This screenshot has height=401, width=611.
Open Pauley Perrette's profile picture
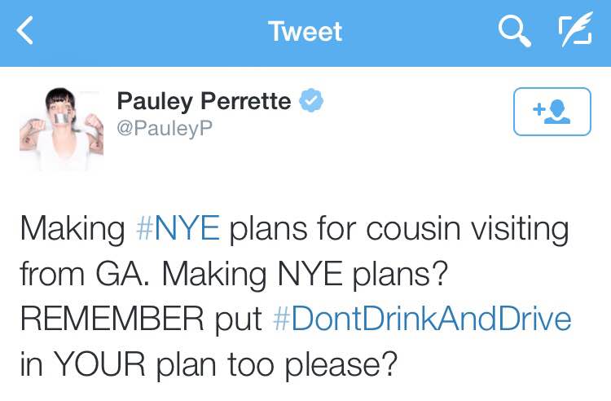62,130
